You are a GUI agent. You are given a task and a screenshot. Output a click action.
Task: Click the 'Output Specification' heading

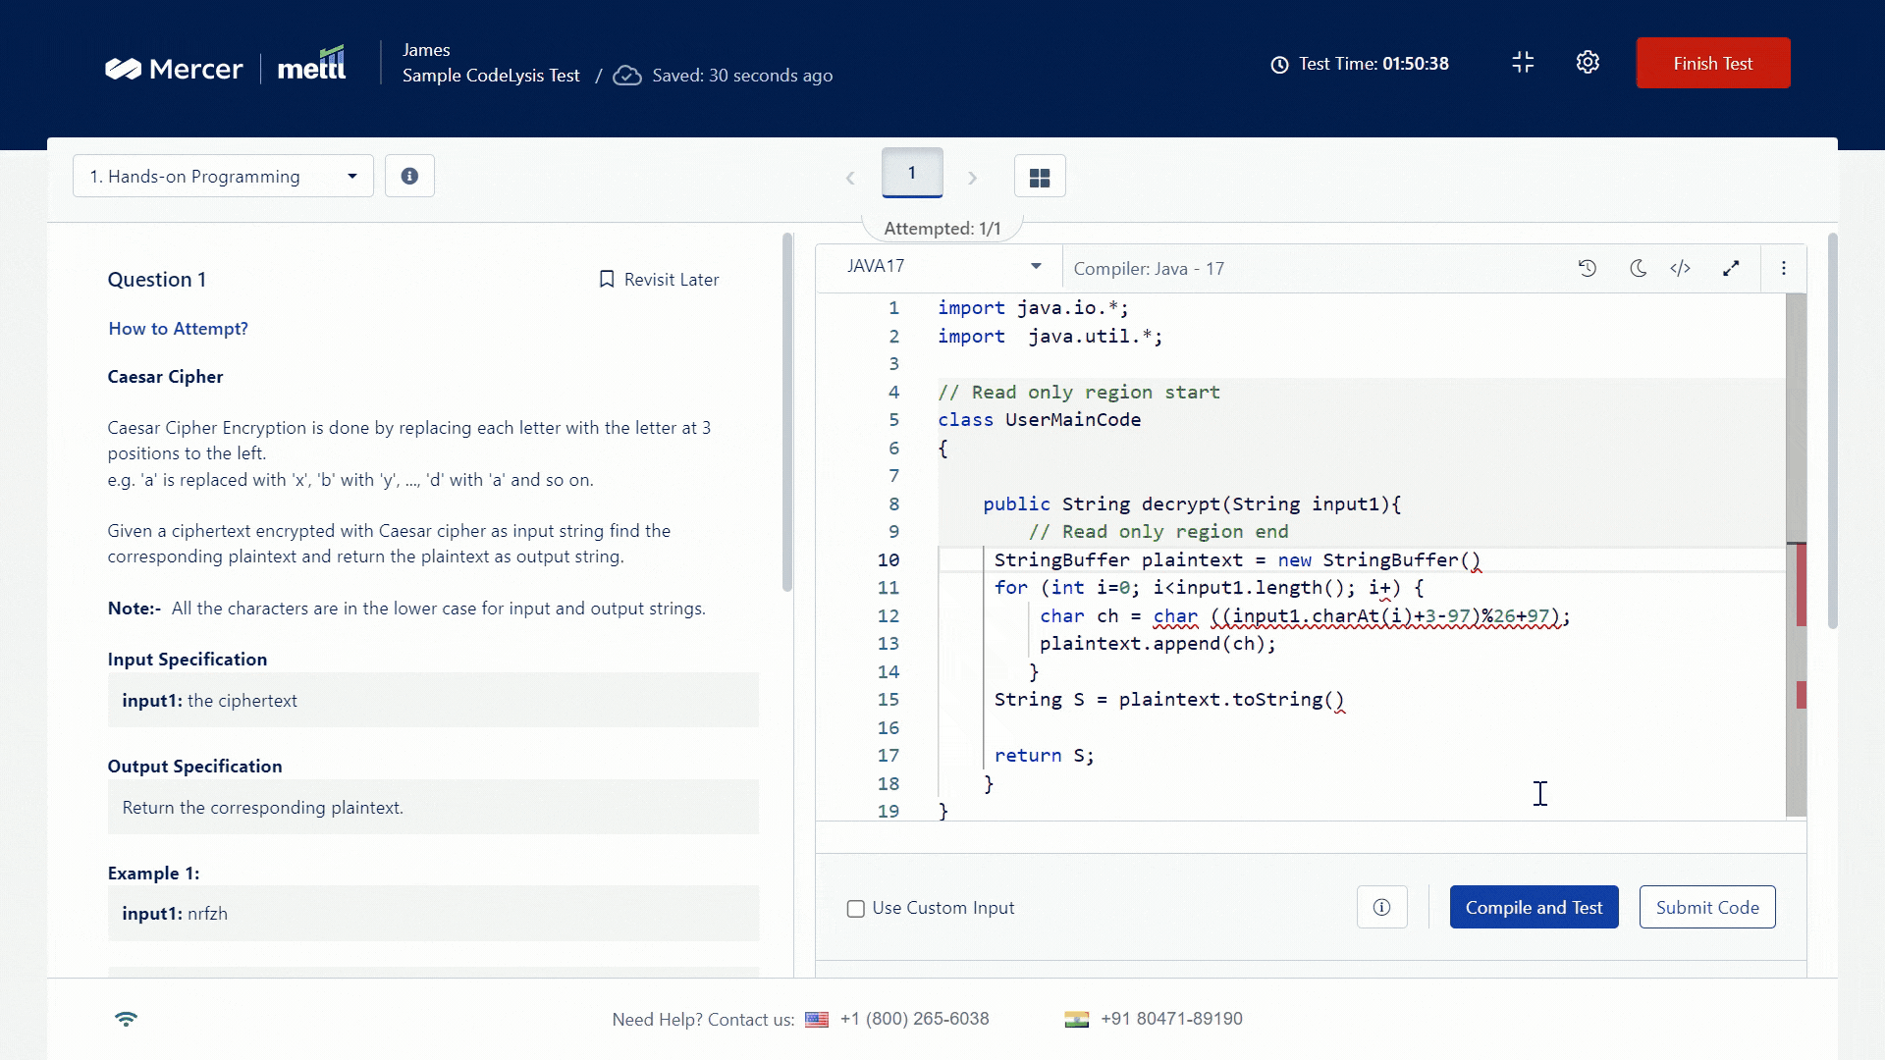194,767
